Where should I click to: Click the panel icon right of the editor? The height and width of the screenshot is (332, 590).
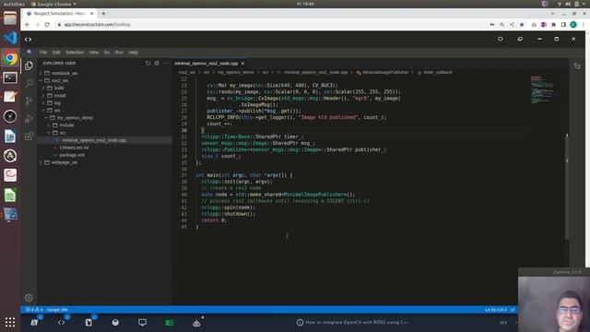coord(577,65)
